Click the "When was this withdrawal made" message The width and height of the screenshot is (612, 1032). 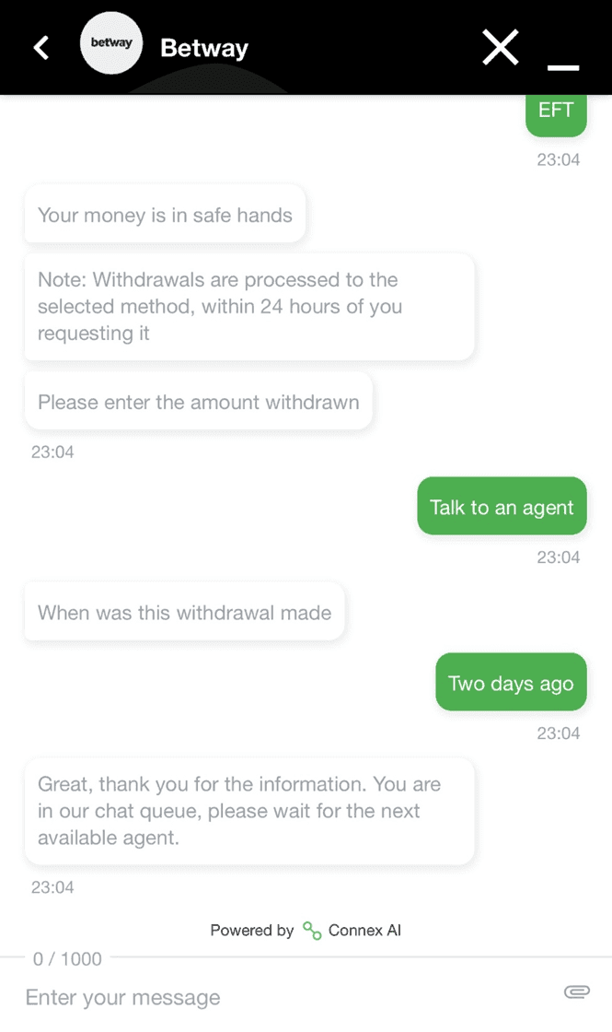(184, 612)
